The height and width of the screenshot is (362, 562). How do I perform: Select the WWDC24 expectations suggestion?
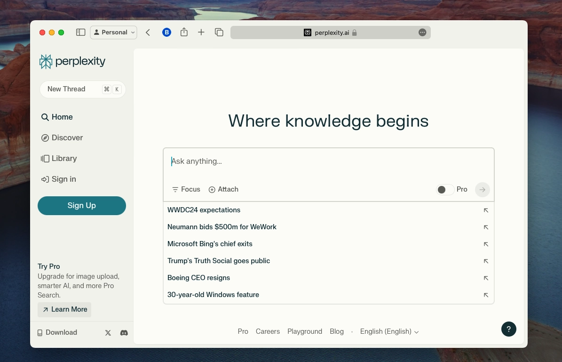(x=329, y=210)
